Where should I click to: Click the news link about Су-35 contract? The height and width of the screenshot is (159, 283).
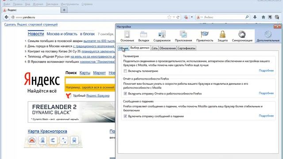click(98, 51)
